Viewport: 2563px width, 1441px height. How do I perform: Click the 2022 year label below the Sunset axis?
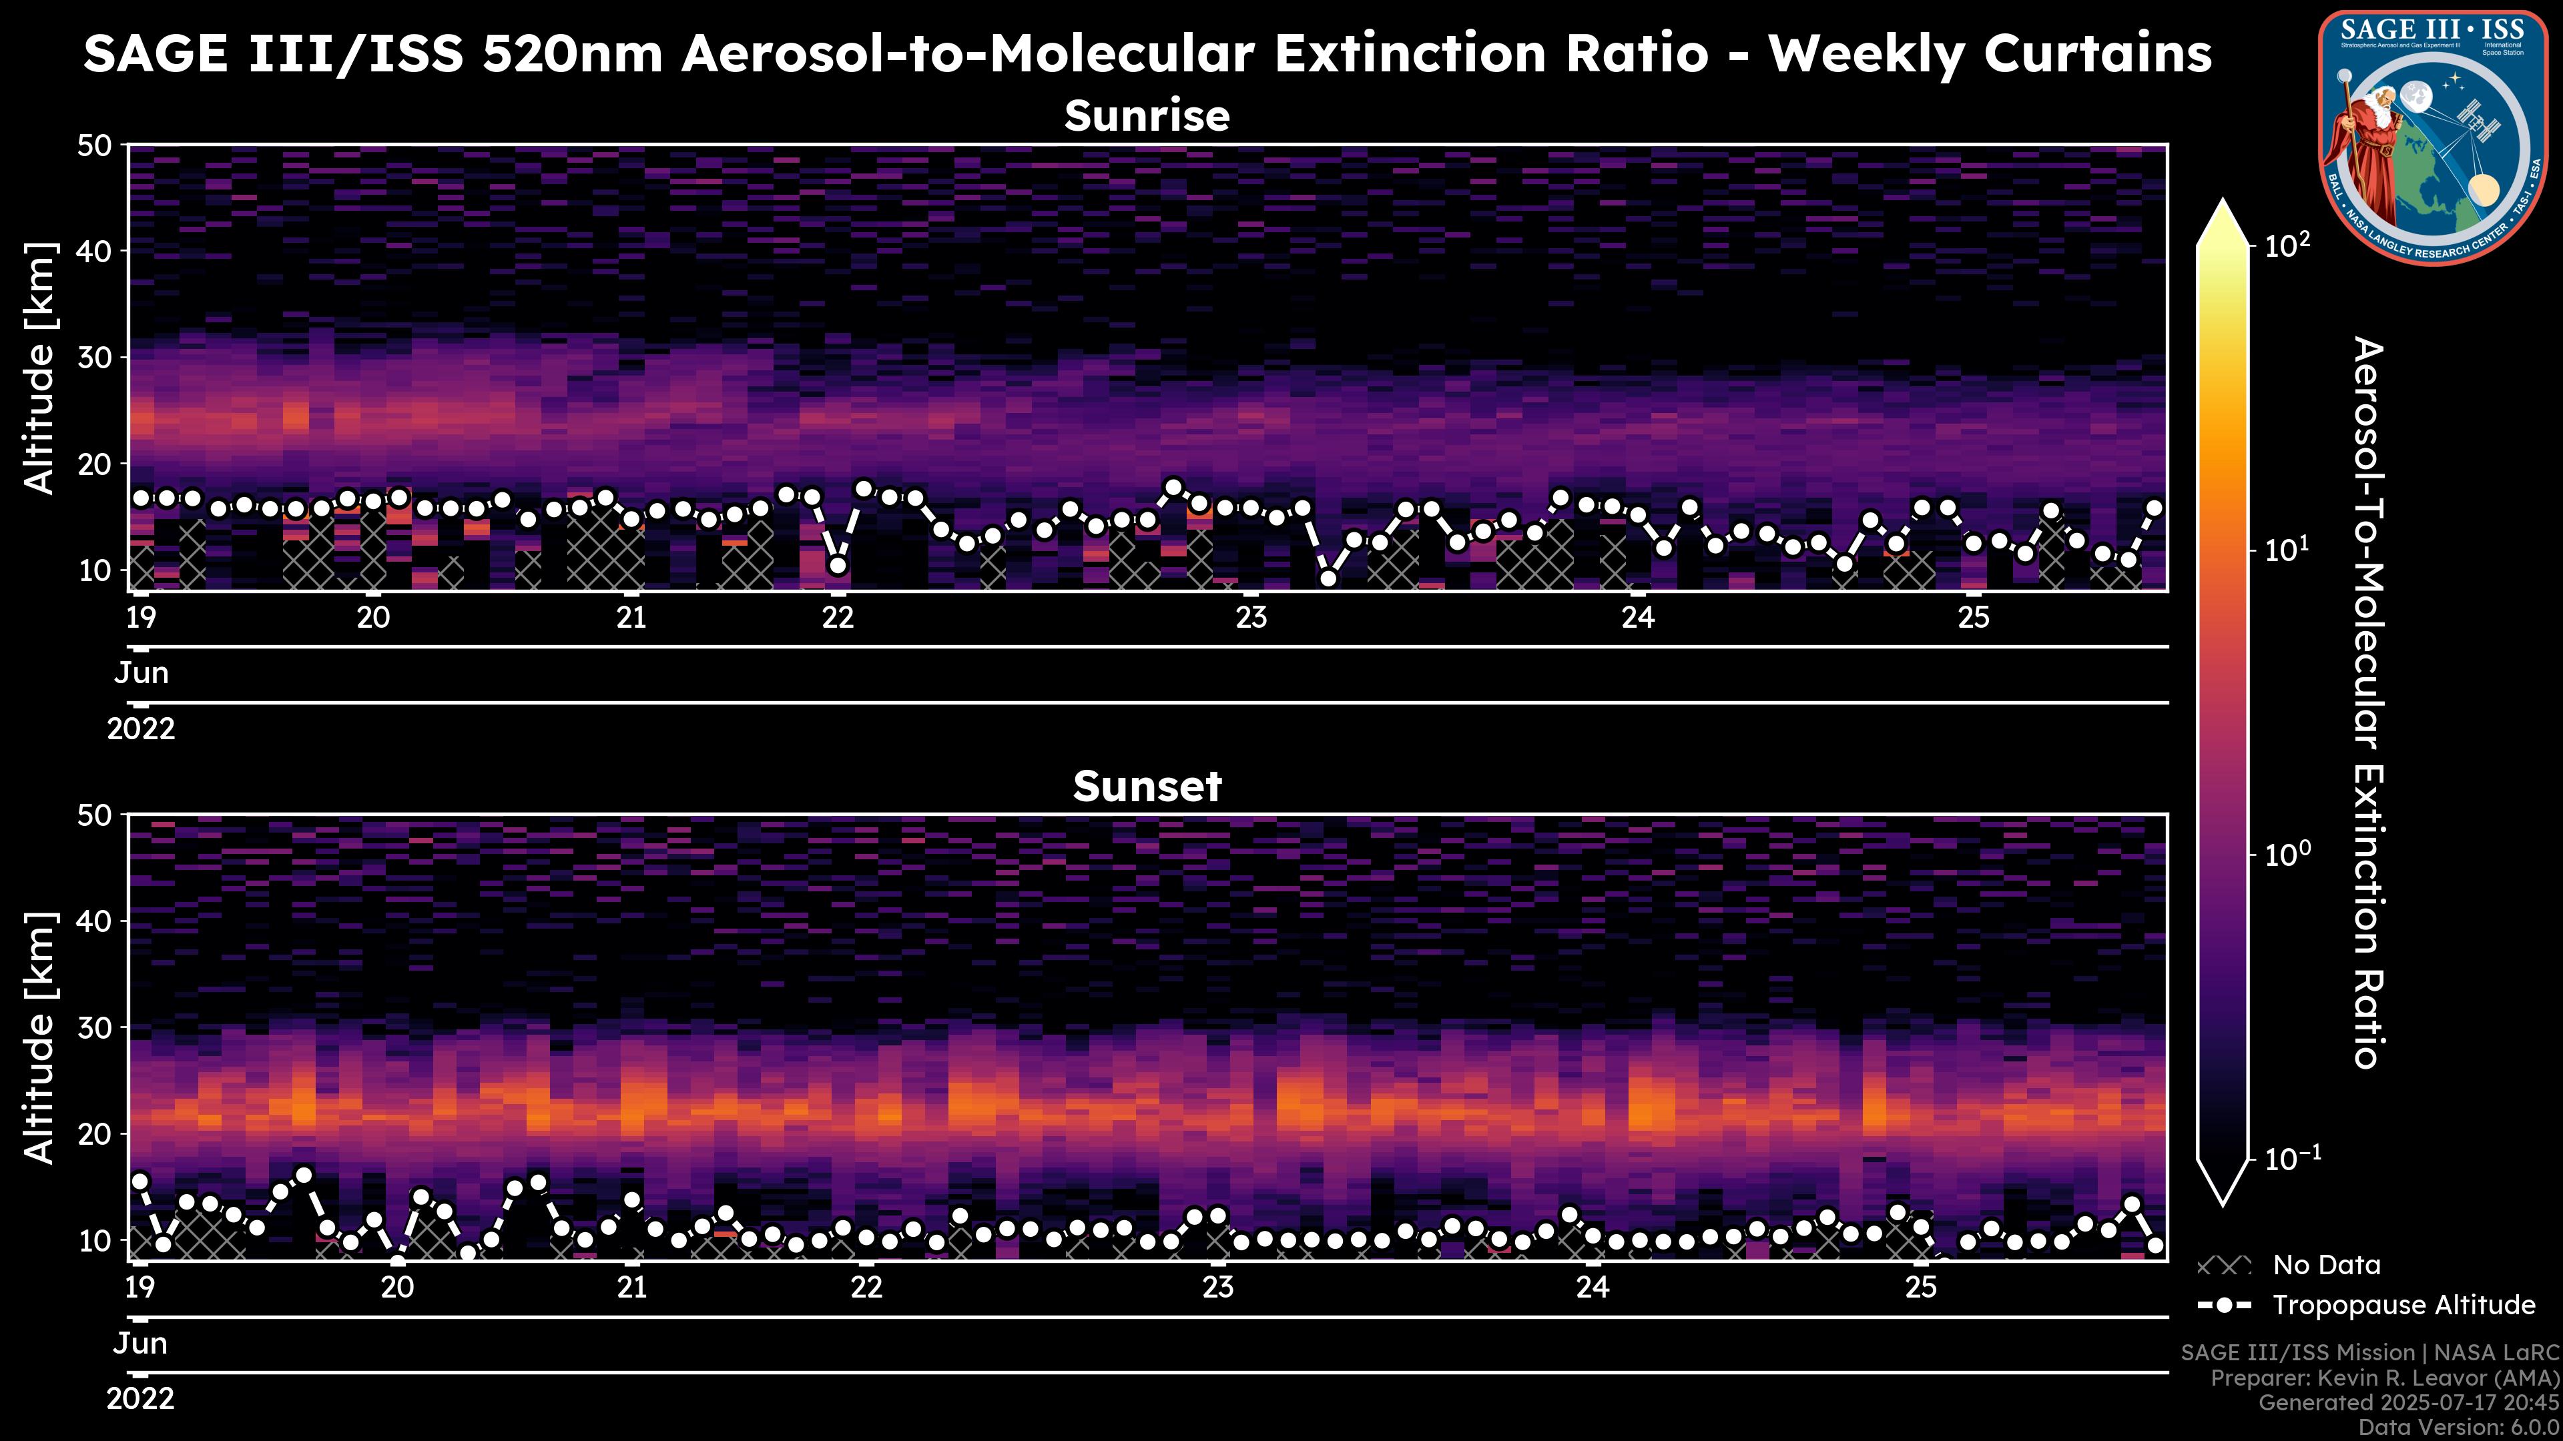140,1399
